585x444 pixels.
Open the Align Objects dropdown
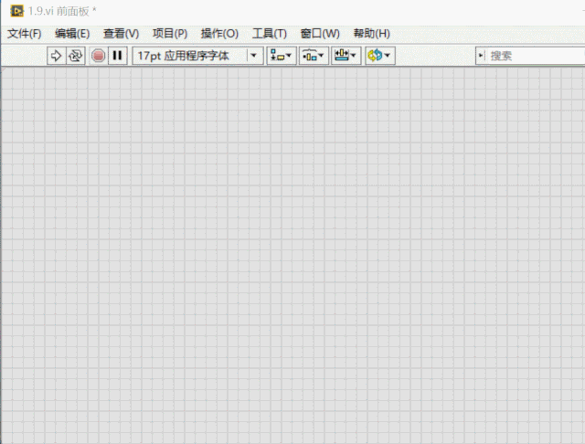pos(282,56)
